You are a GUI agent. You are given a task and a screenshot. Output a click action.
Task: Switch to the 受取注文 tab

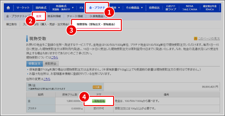(34, 64)
